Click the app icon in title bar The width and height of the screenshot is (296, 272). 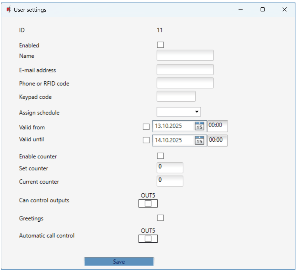[9, 10]
